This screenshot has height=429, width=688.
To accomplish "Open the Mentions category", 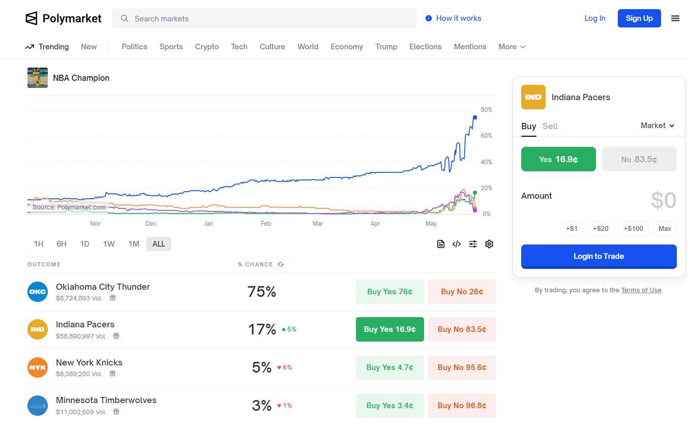I will (x=470, y=47).
